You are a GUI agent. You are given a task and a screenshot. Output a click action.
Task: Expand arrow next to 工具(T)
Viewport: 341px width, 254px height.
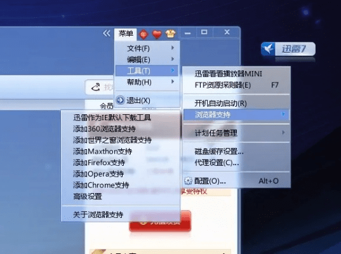[x=173, y=70]
